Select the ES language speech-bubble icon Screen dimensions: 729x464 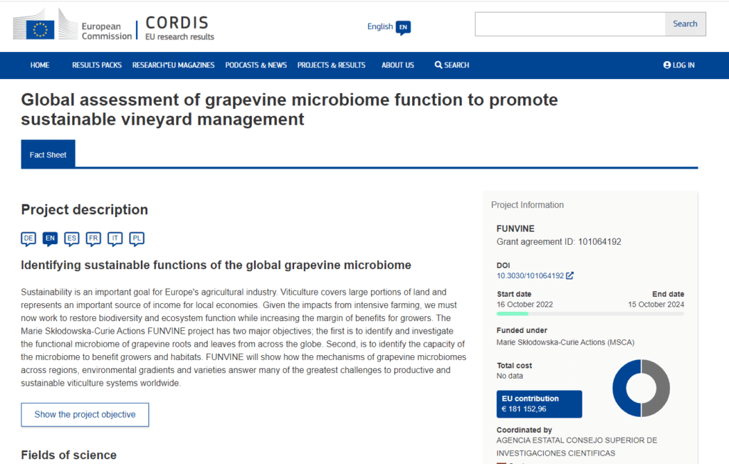click(72, 238)
